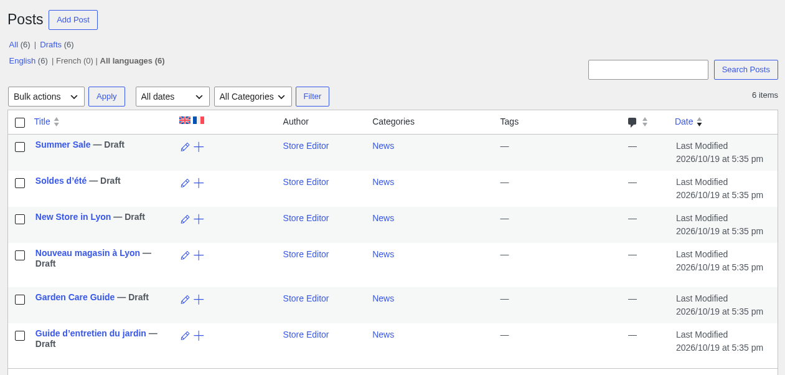
Task: Click the Search Posts button
Action: tap(746, 70)
